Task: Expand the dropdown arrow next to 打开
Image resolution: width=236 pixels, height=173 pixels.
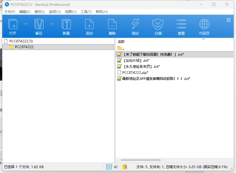Action: point(26,24)
